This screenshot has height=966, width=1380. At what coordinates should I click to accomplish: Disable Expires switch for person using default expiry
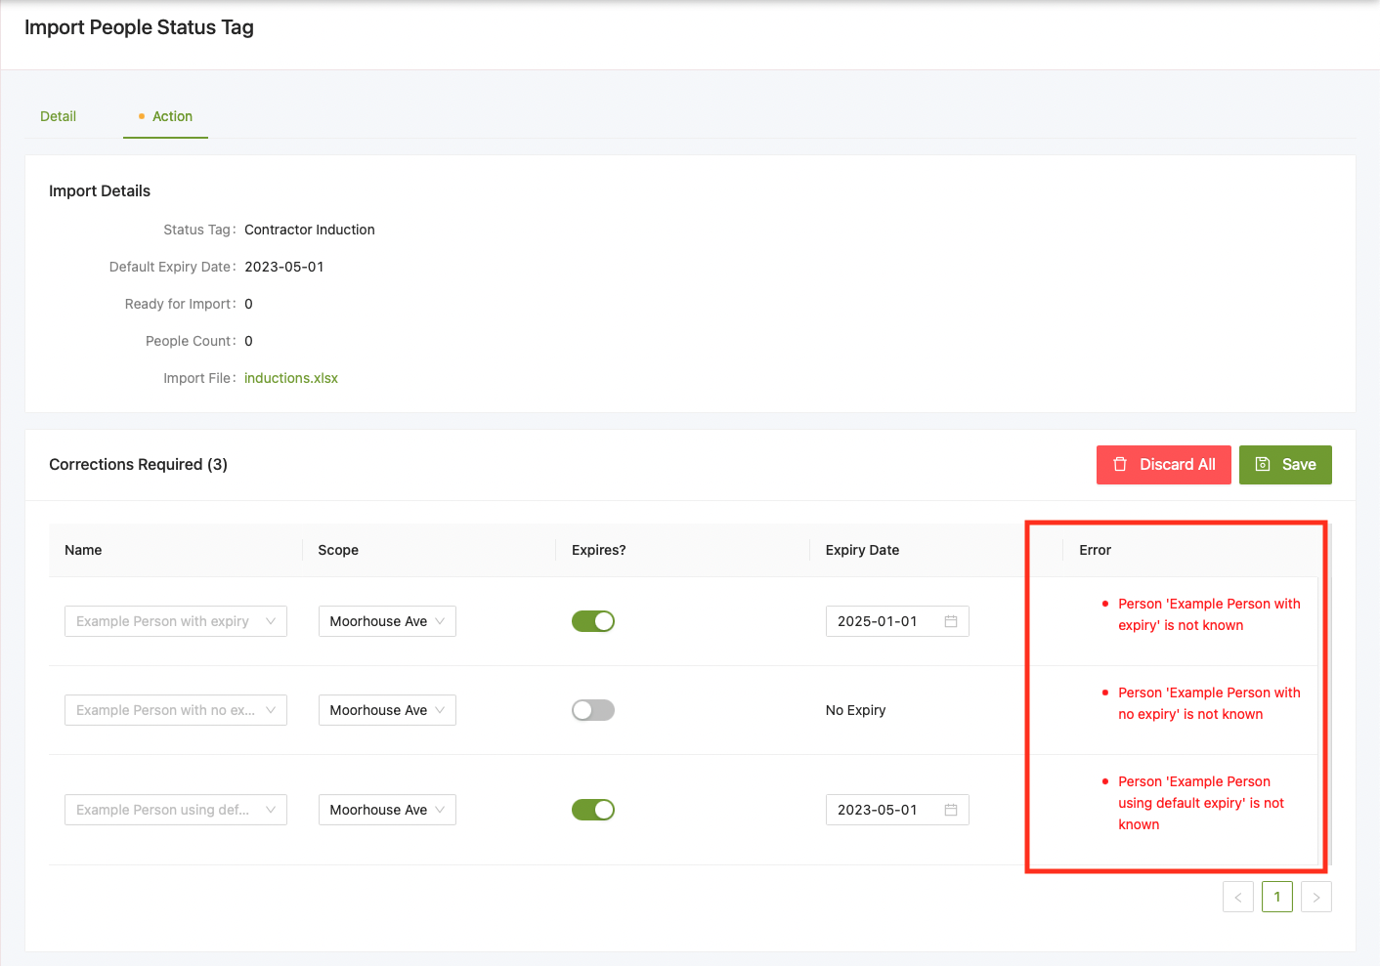pyautogui.click(x=592, y=810)
